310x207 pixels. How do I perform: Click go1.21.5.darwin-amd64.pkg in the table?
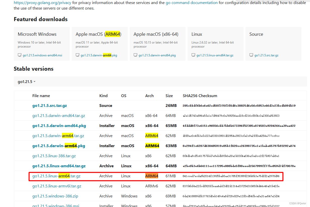[x=59, y=126]
